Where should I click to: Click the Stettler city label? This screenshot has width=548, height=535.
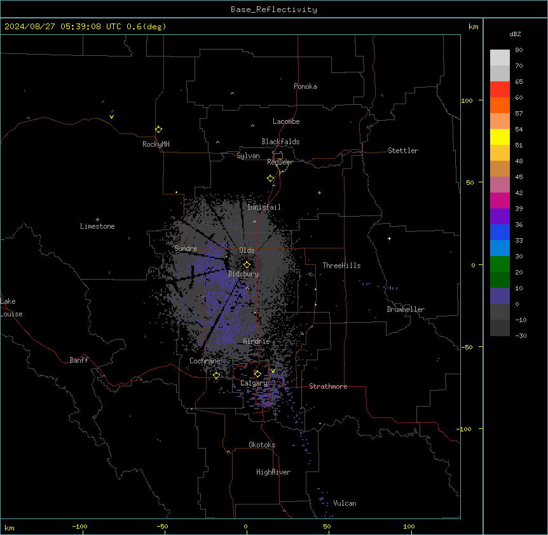click(x=403, y=151)
